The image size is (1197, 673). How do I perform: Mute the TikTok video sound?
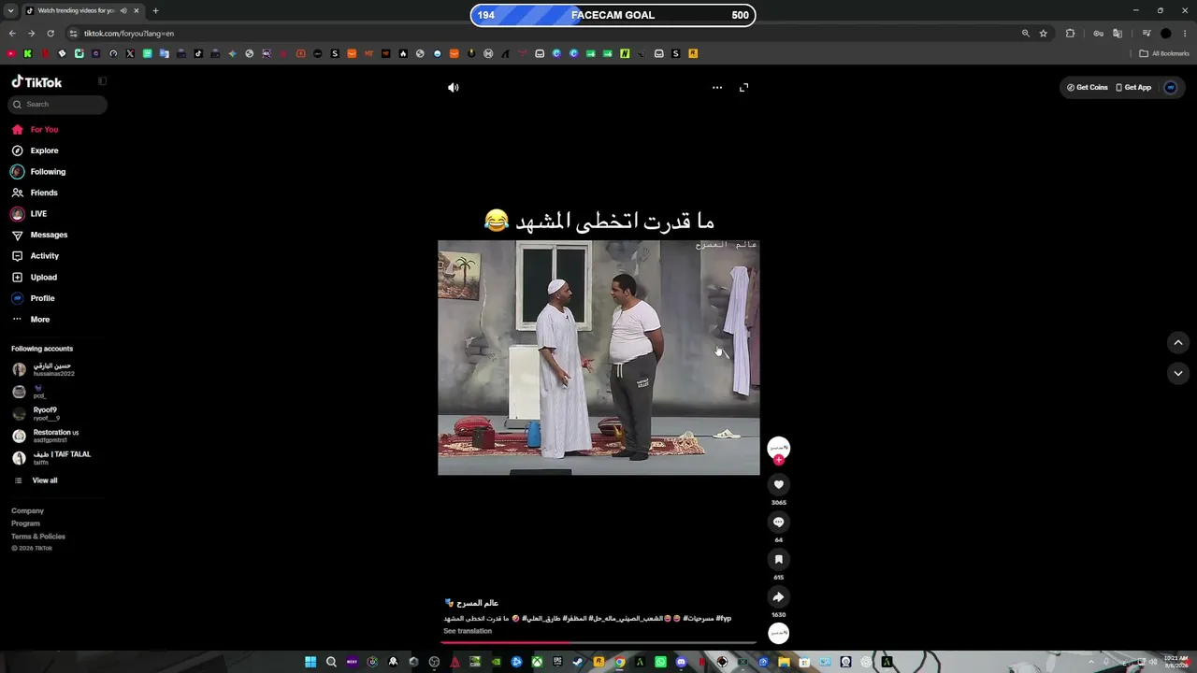tap(454, 88)
